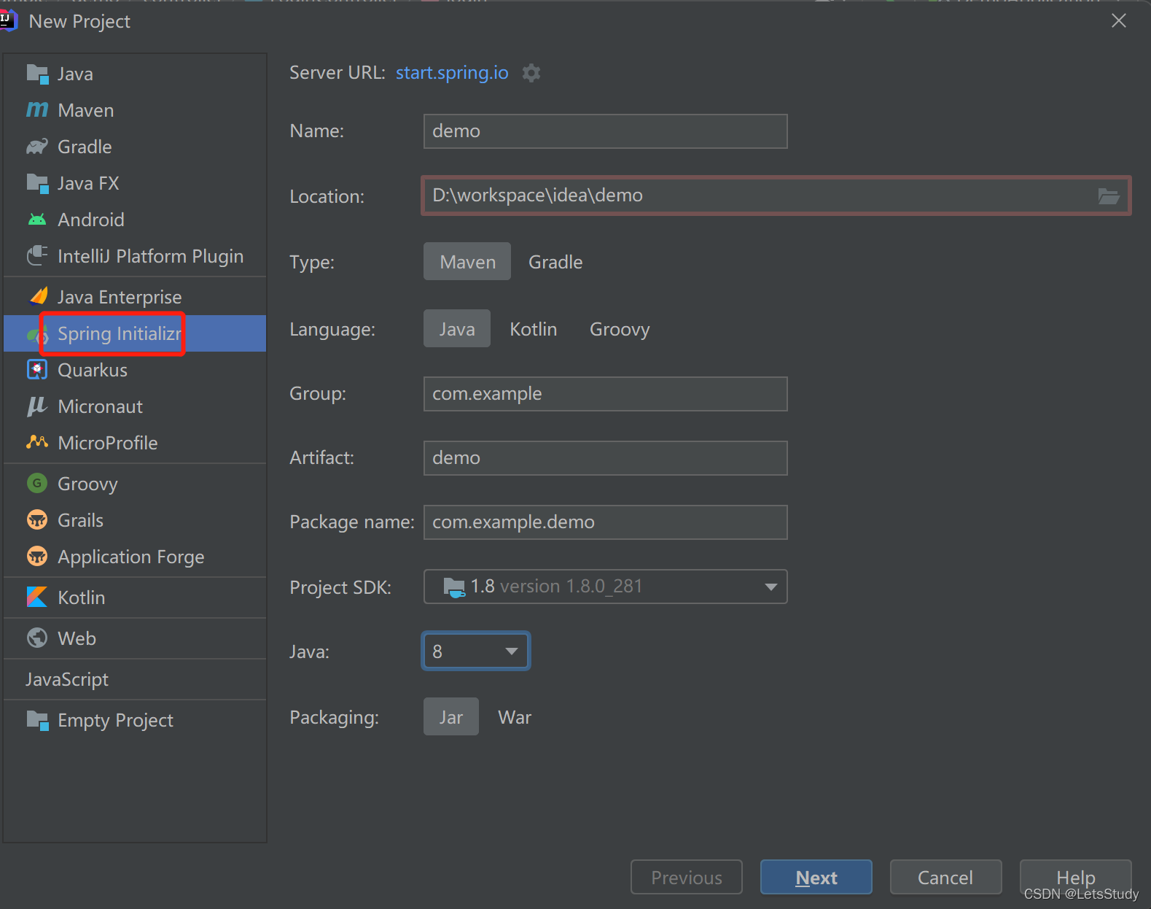Click the Empty Project folder icon

[37, 720]
